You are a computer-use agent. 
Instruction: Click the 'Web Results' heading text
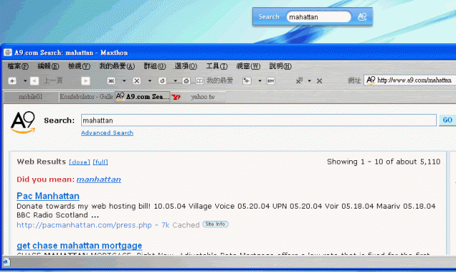click(41, 162)
